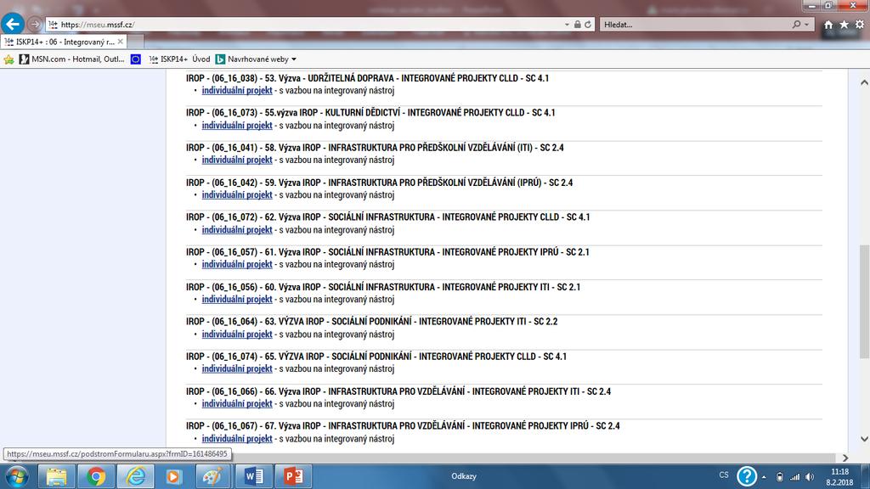This screenshot has width=870, height=489.
Task: Open the Windows Start button
Action: pyautogui.click(x=17, y=476)
